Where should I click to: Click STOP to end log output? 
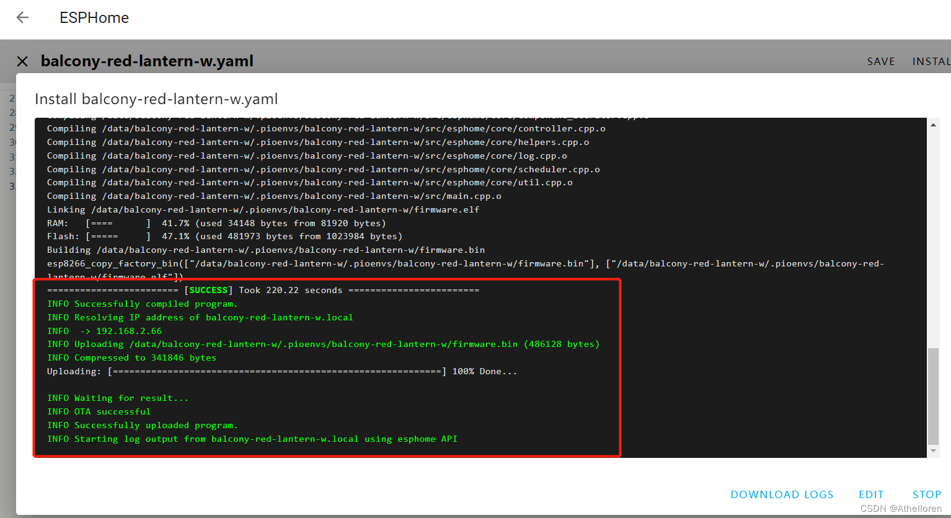927,494
